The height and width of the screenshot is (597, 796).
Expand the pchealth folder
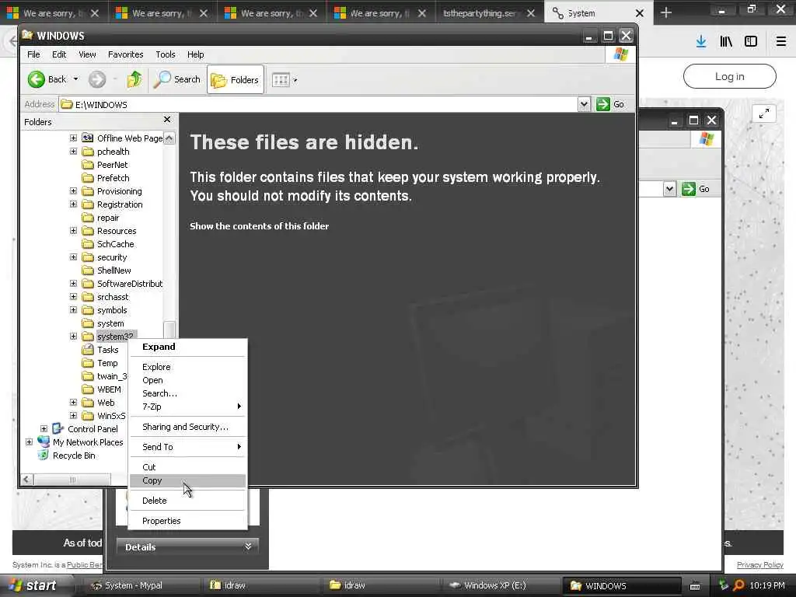(x=73, y=152)
